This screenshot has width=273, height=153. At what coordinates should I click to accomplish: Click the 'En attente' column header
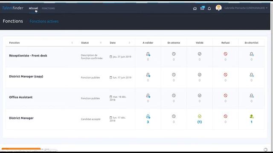click(x=174, y=42)
